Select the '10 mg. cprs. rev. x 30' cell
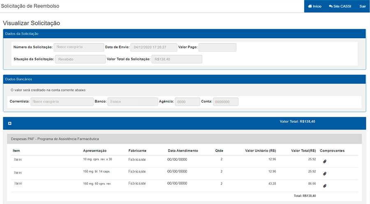 [x=97, y=160]
